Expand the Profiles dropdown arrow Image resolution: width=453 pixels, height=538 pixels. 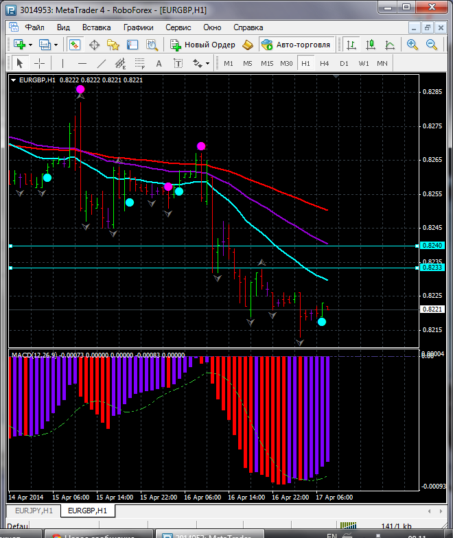pyautogui.click(x=56, y=45)
